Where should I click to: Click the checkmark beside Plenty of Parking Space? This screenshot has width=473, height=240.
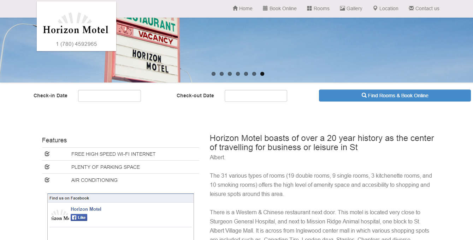47,167
